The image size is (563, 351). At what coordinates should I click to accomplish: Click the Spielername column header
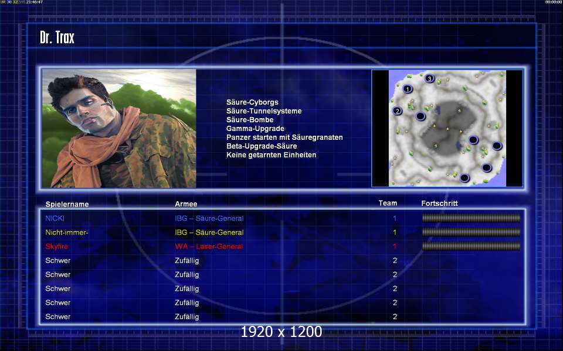(67, 204)
